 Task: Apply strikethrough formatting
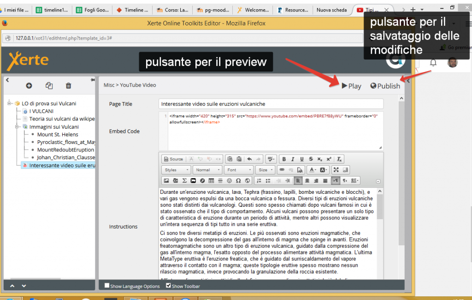pyautogui.click(x=311, y=159)
